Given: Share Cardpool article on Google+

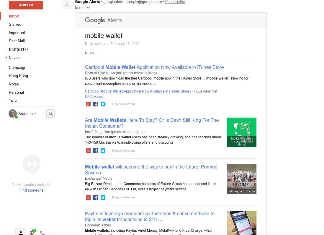Looking at the screenshot, I should point(88,104).
